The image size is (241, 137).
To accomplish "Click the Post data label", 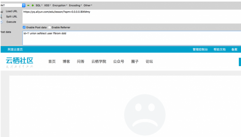I will 6,32.
